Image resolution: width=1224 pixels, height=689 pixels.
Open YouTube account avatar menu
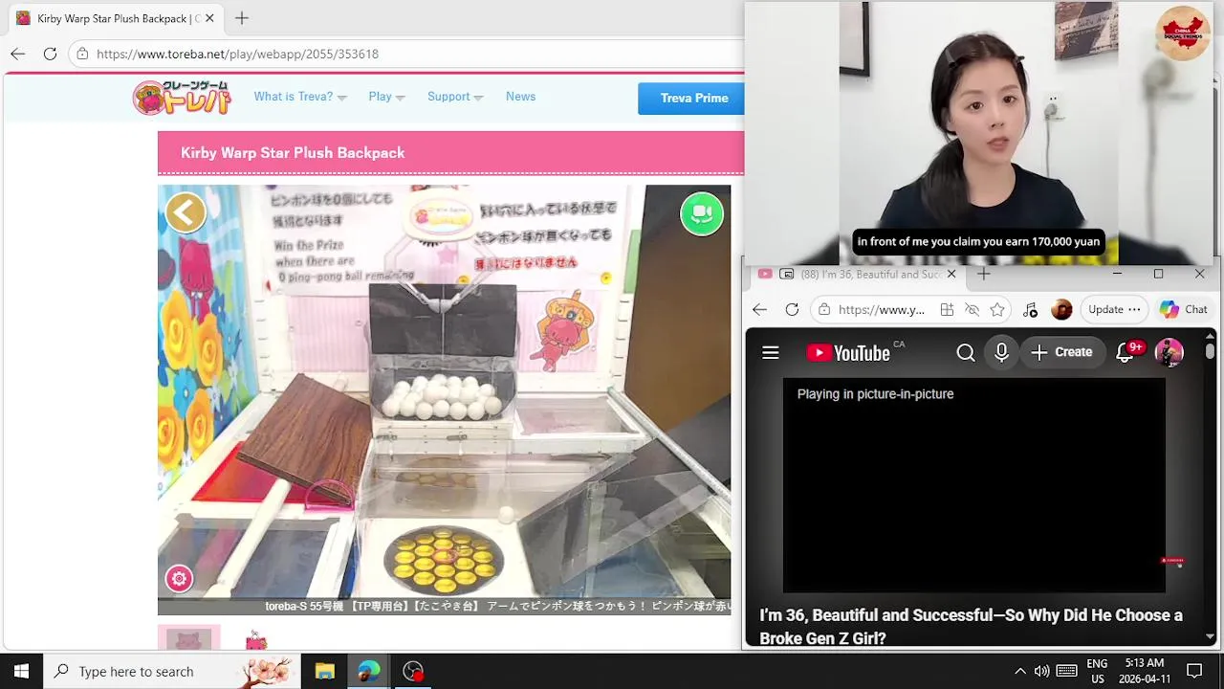tap(1169, 353)
